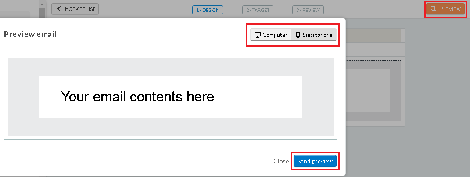Open step 2 - TARGET tab
The width and height of the screenshot is (470, 177).
pos(258,10)
